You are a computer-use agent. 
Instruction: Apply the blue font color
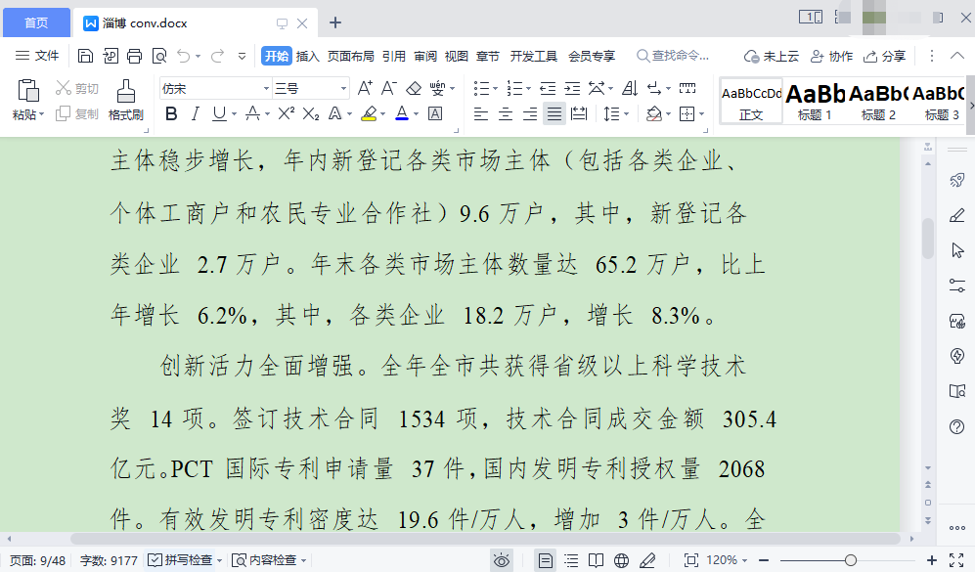point(402,113)
